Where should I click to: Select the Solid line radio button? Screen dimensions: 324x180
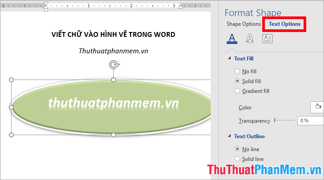coord(237,159)
